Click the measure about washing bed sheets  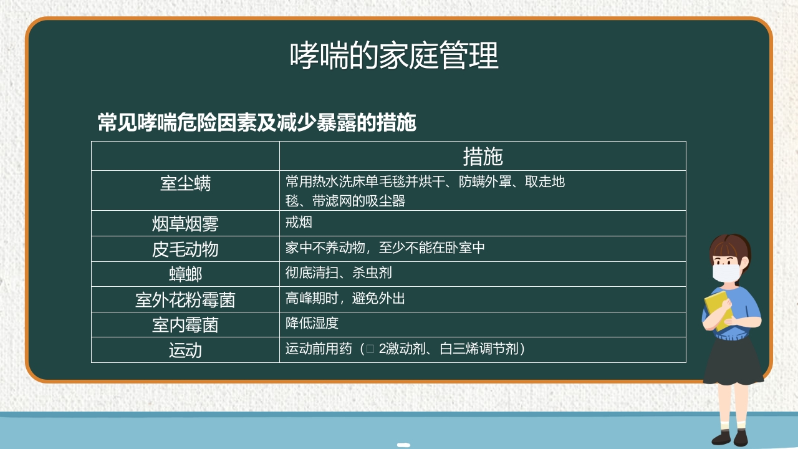[x=424, y=183]
